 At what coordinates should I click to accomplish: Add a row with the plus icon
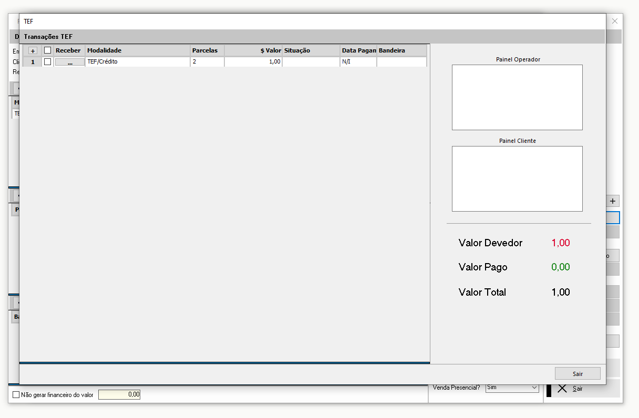pyautogui.click(x=33, y=51)
